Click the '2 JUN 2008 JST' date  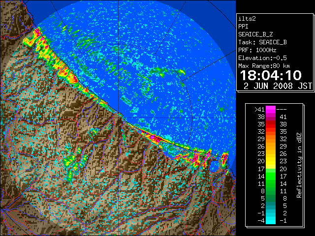[x=278, y=86]
